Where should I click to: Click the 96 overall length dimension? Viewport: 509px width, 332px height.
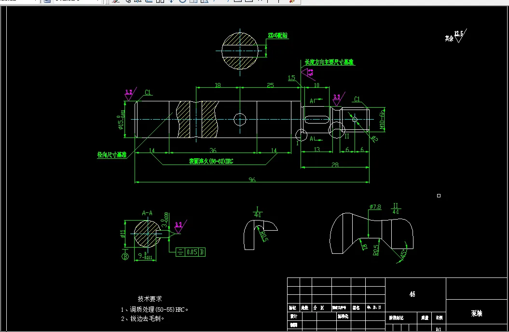click(x=251, y=179)
